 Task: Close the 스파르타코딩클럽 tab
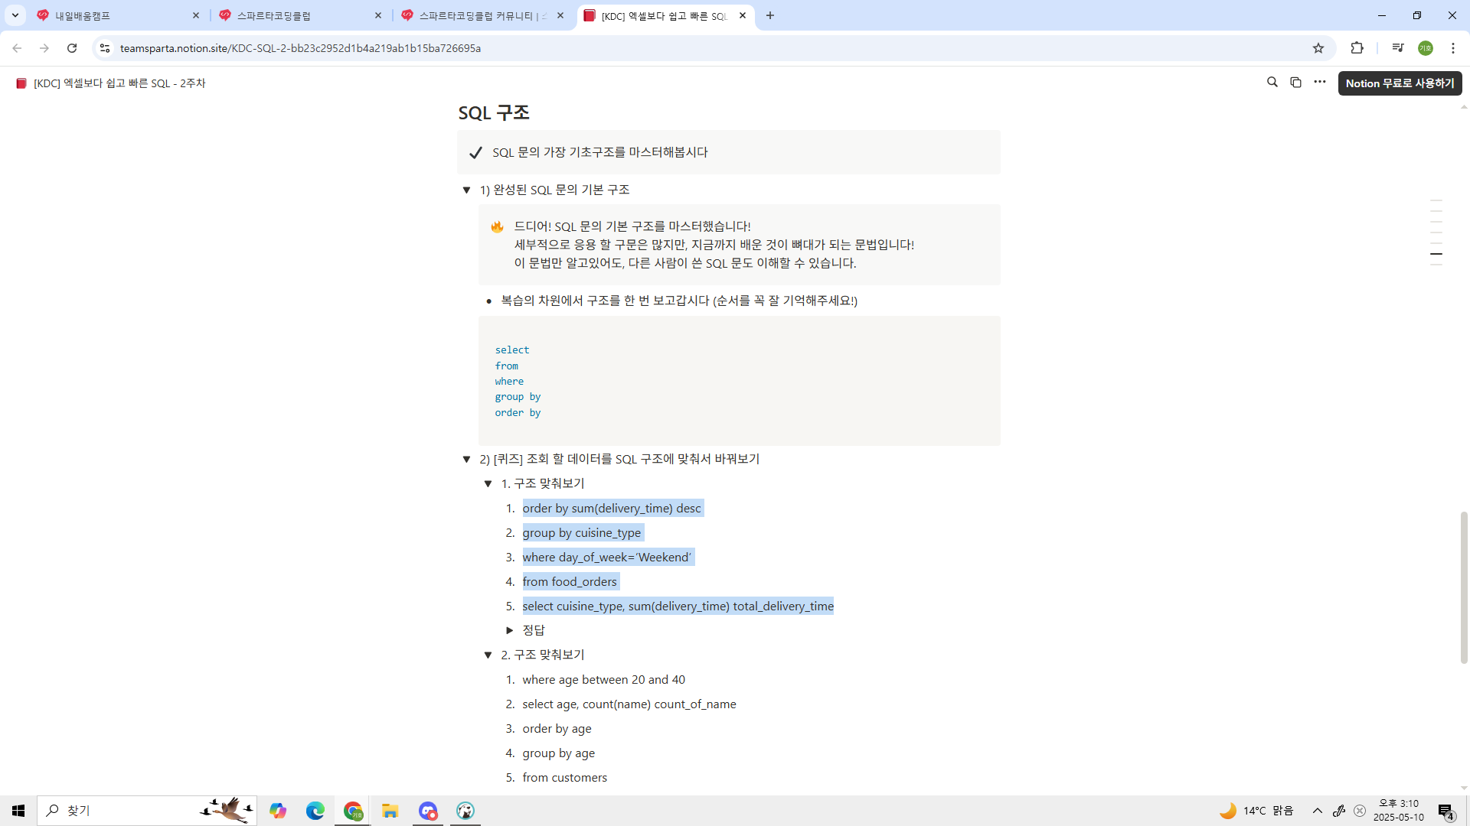tap(378, 15)
